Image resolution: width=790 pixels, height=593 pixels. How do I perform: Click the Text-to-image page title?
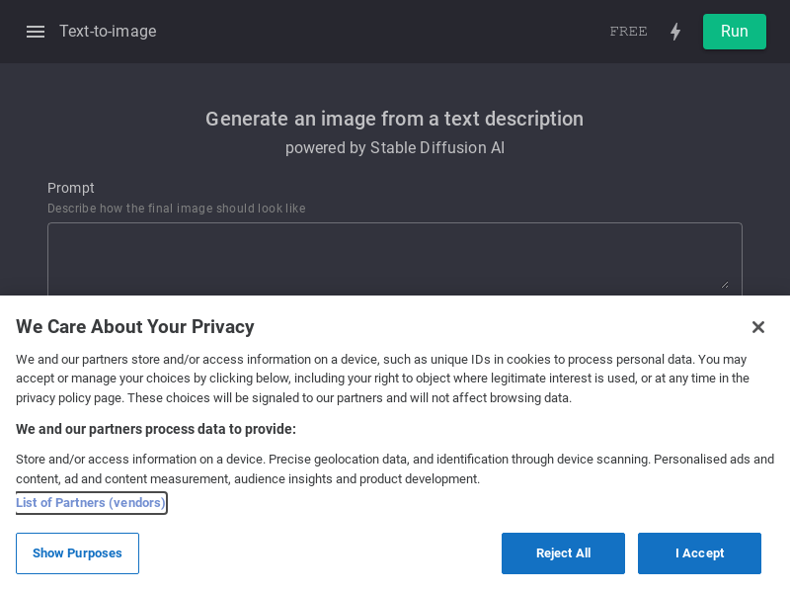pyautogui.click(x=108, y=32)
